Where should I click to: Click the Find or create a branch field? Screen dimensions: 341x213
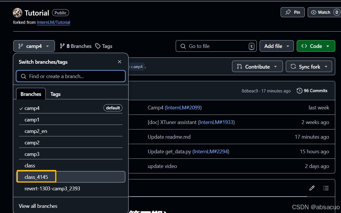[x=71, y=76]
